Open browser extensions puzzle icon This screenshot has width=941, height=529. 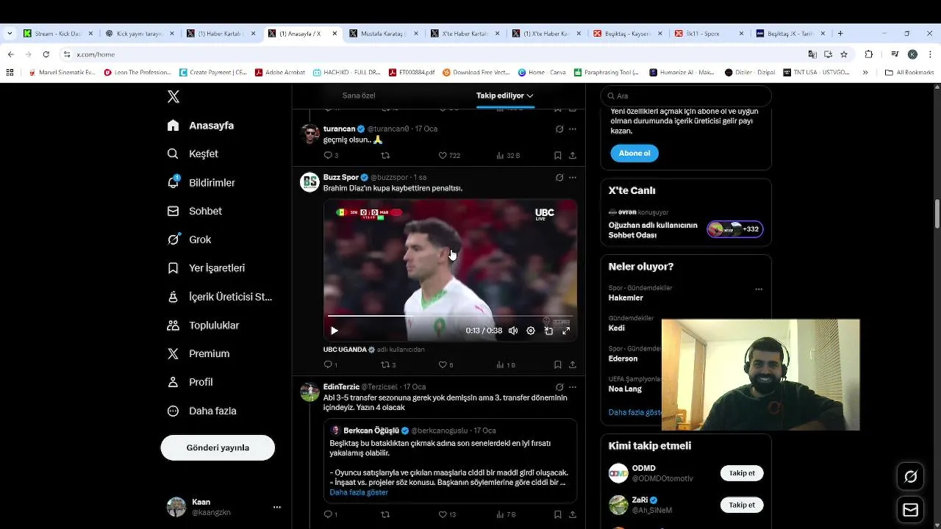point(869,54)
